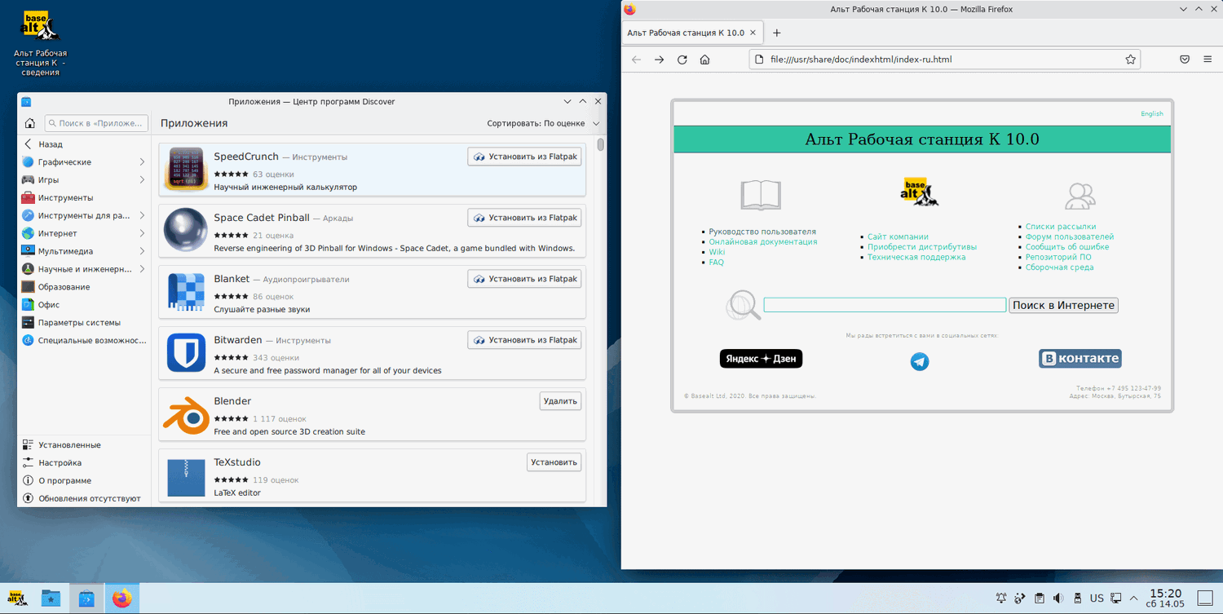Expand the Мультимедиа category chevron
The height and width of the screenshot is (614, 1223).
[142, 251]
